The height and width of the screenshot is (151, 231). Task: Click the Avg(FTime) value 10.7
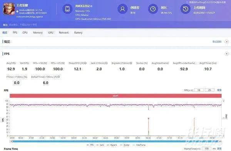coord(208,69)
